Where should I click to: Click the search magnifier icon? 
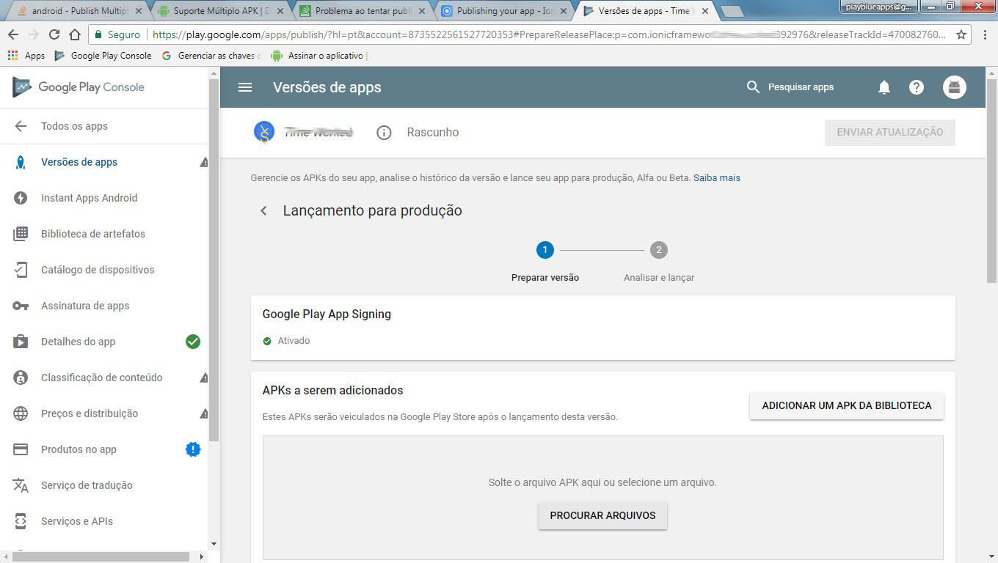pos(753,87)
